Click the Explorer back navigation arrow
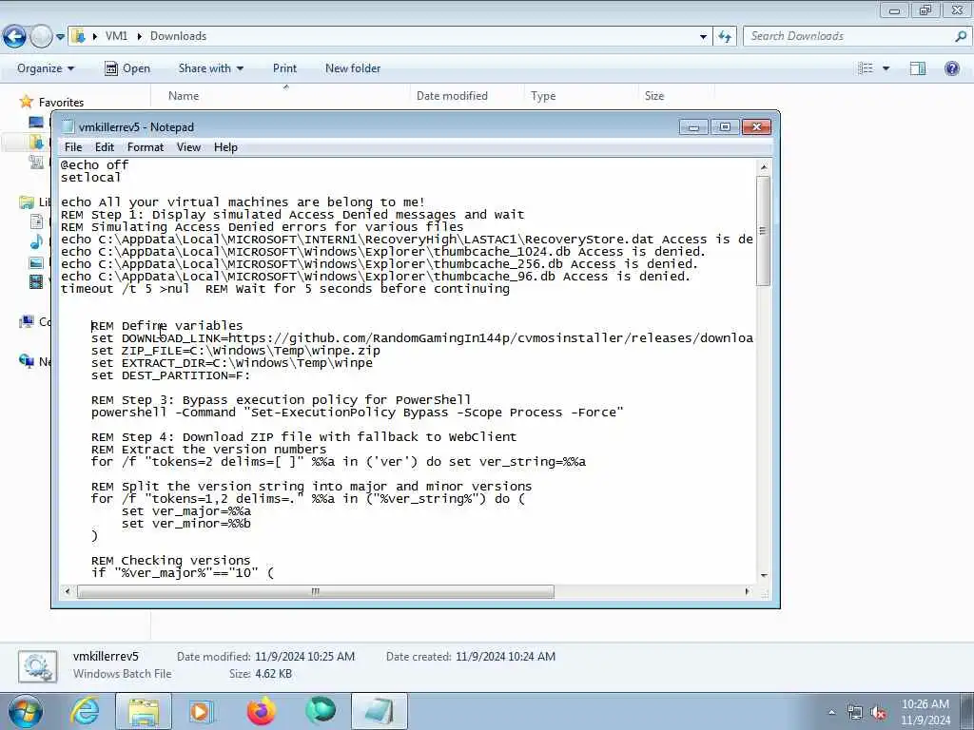 click(15, 37)
